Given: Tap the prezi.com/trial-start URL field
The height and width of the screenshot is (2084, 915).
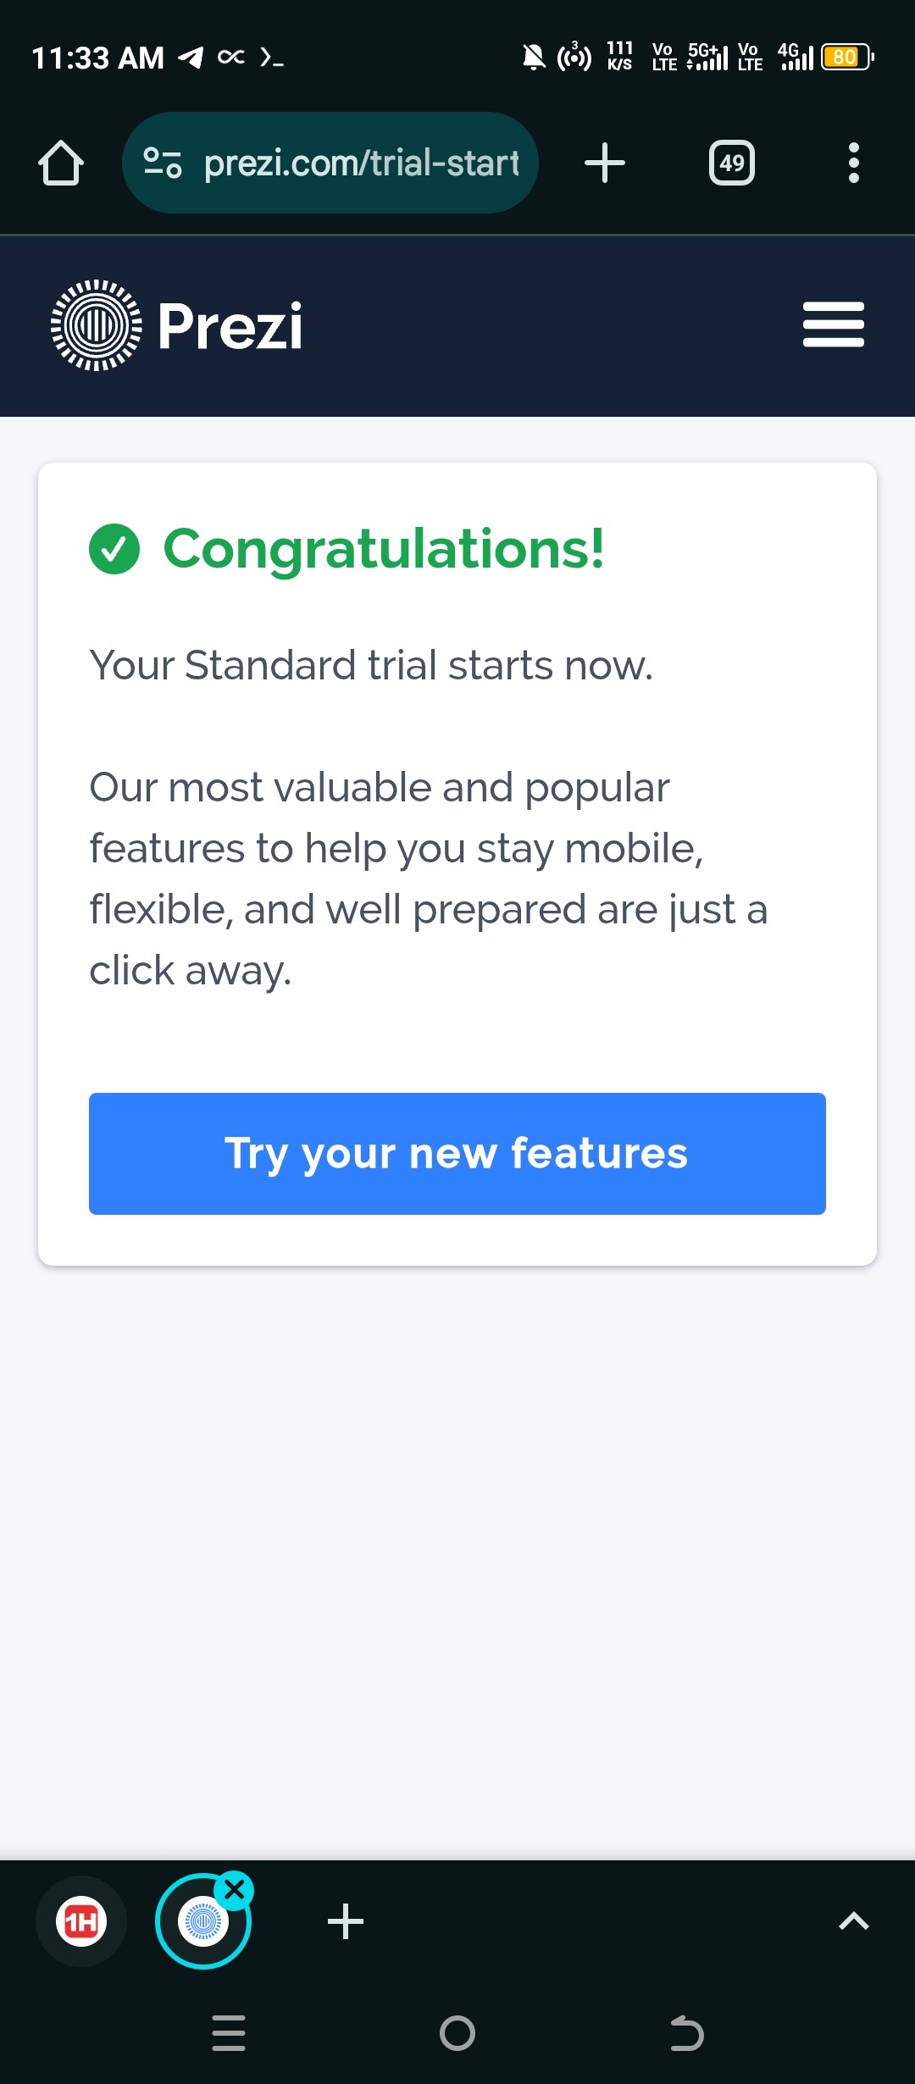Looking at the screenshot, I should tap(361, 163).
